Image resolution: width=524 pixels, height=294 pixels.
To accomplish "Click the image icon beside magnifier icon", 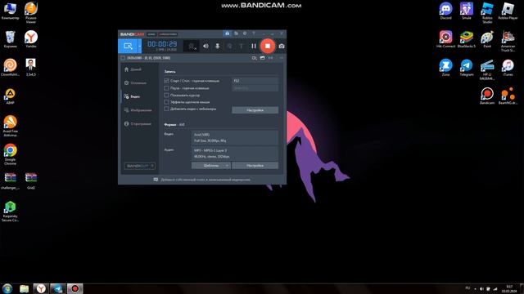I will pyautogui.click(x=262, y=58).
